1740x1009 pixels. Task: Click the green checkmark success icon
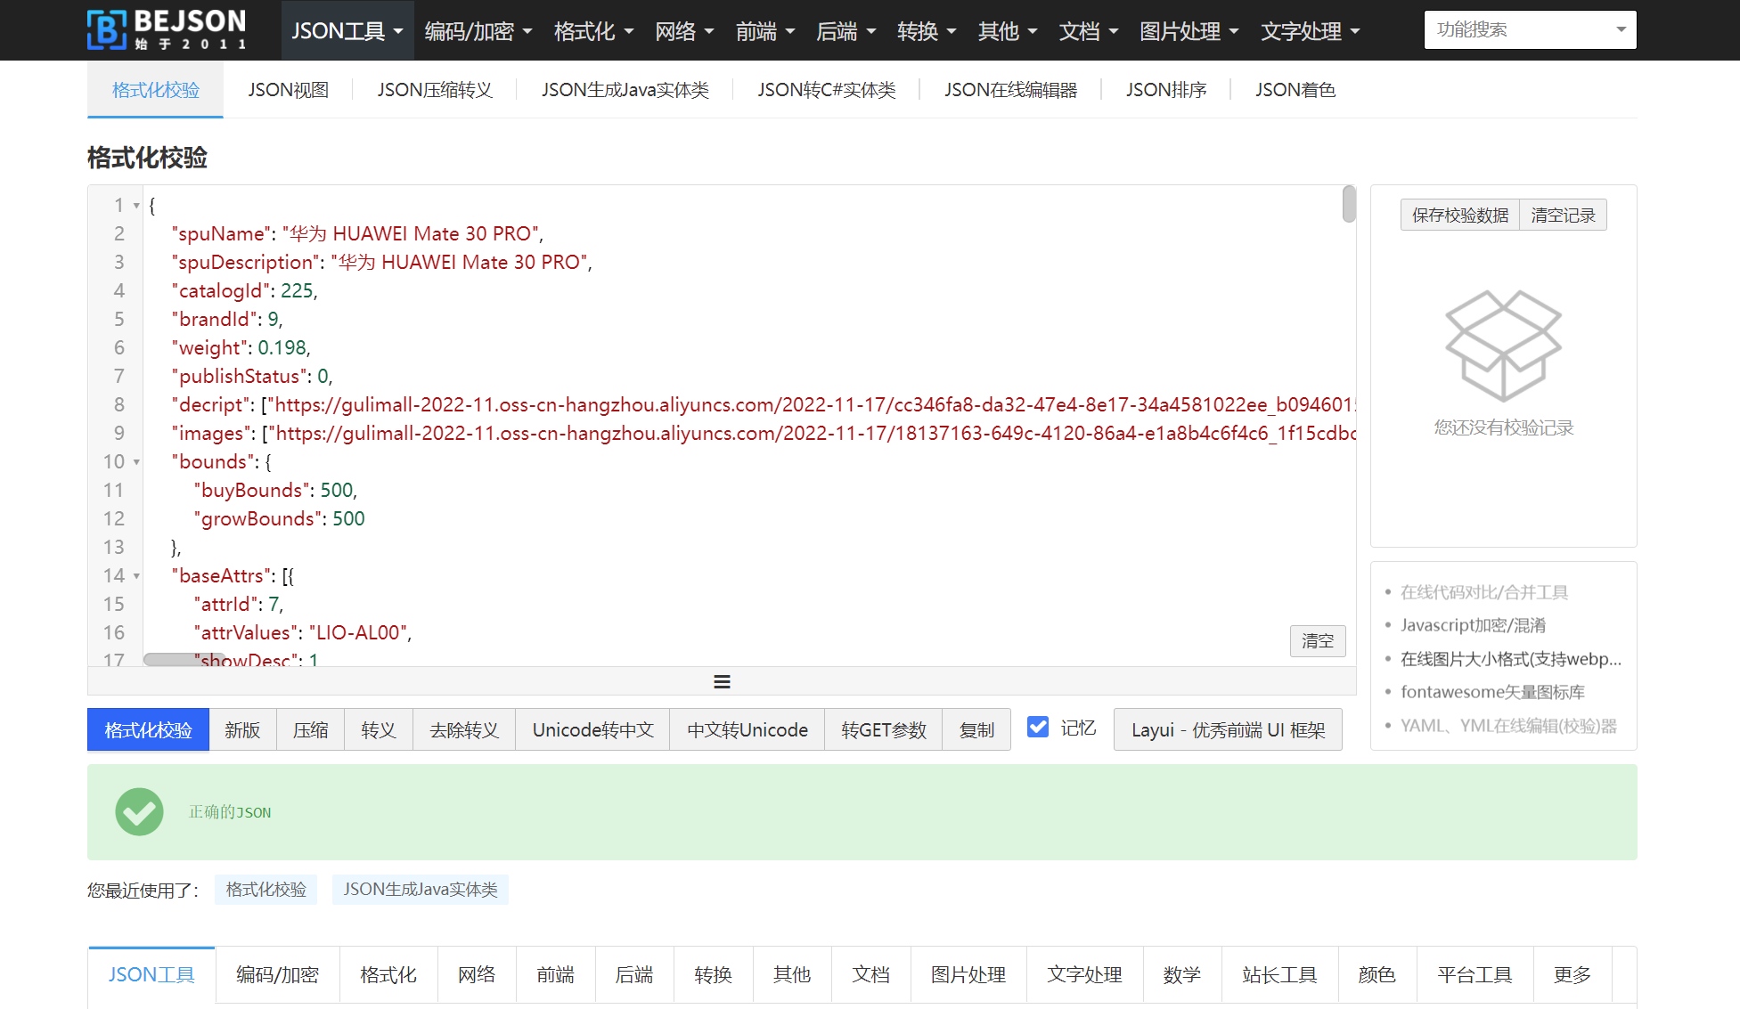tap(139, 811)
